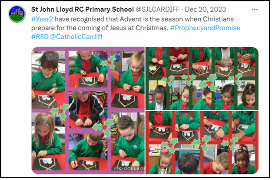272x180 pixels.
Task: Open the Dec 20, 2023 timestamp
Action: (x=206, y=10)
